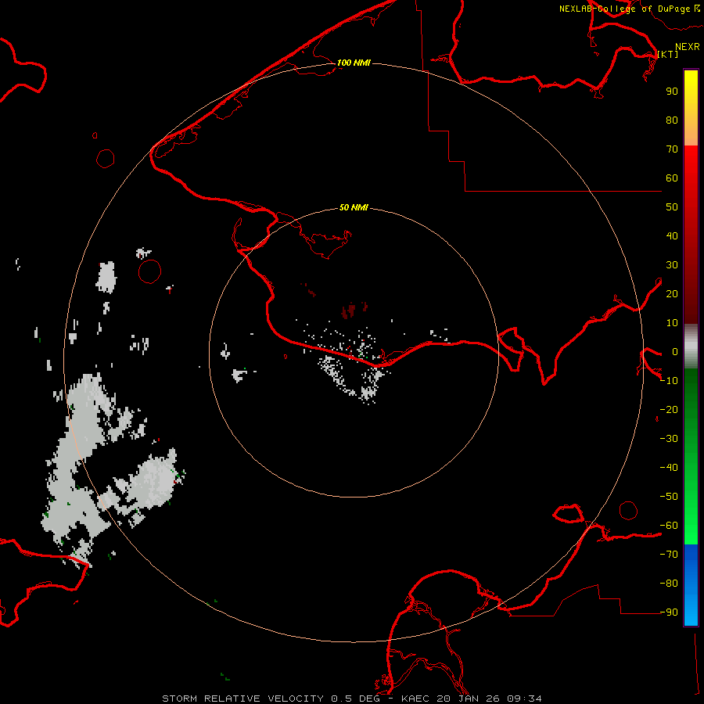
Task: Select the 30 value on velocity scale
Action: click(672, 265)
